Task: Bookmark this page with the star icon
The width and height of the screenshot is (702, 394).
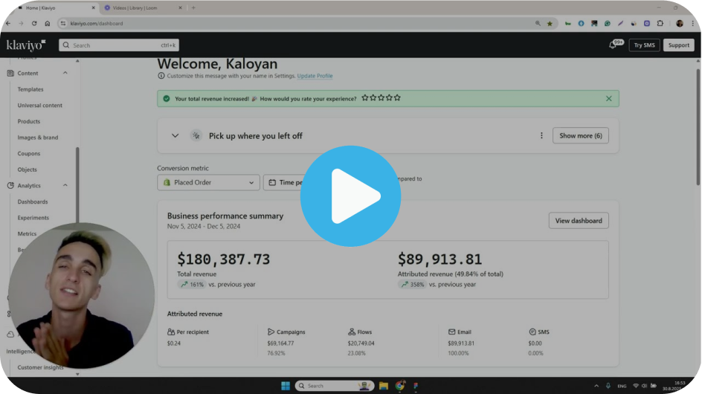Action: tap(550, 23)
